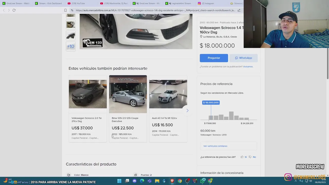Show next suggested vehicles with carousel arrow
Image resolution: width=329 pixels, height=185 pixels.
pyautogui.click(x=187, y=110)
